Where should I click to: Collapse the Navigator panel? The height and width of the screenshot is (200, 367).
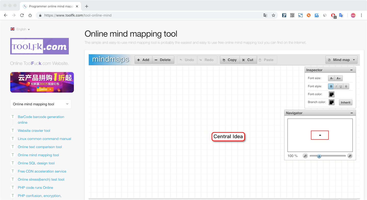tap(351, 113)
